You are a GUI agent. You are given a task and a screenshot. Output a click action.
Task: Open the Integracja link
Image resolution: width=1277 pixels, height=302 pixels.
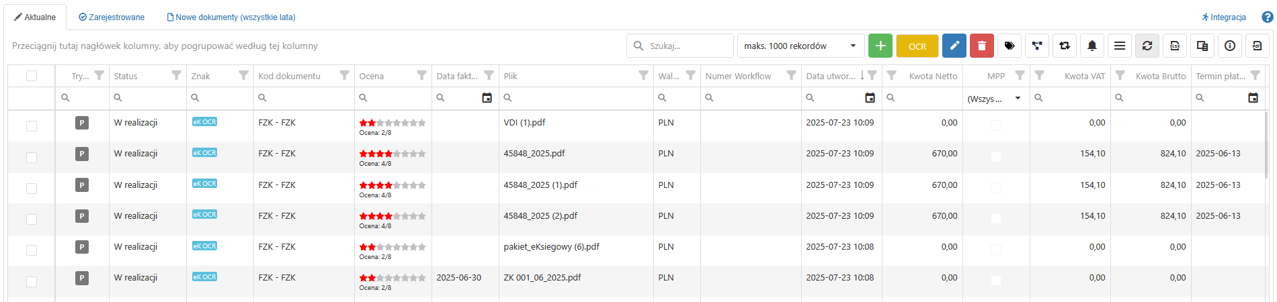1224,17
